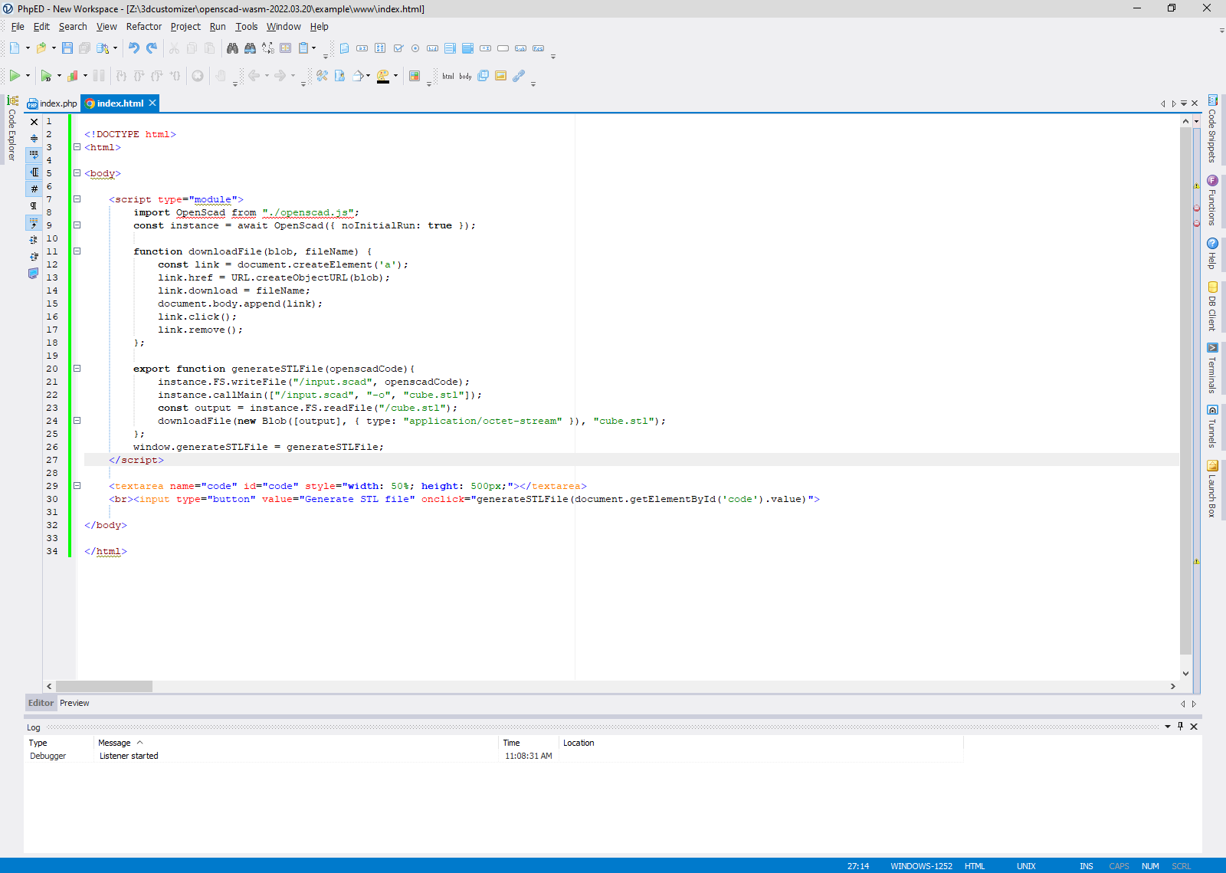The height and width of the screenshot is (873, 1226).
Task: Insert html tag via toolbar button
Action: pos(448,76)
